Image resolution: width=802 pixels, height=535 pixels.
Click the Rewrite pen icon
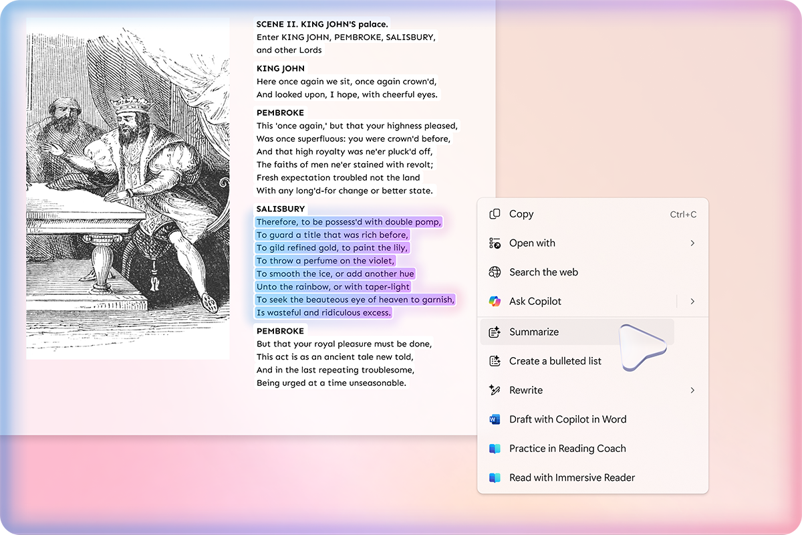495,390
